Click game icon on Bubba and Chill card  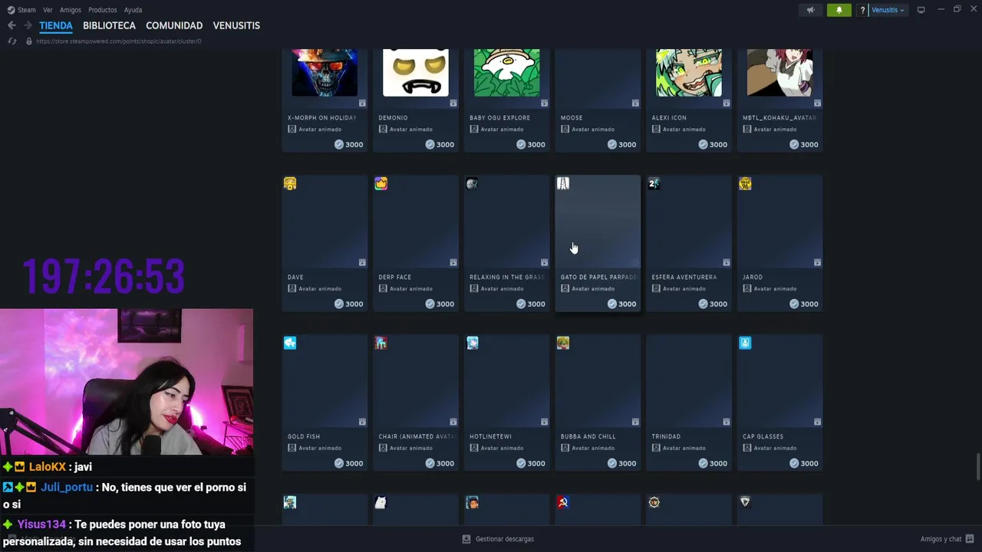[x=563, y=343]
